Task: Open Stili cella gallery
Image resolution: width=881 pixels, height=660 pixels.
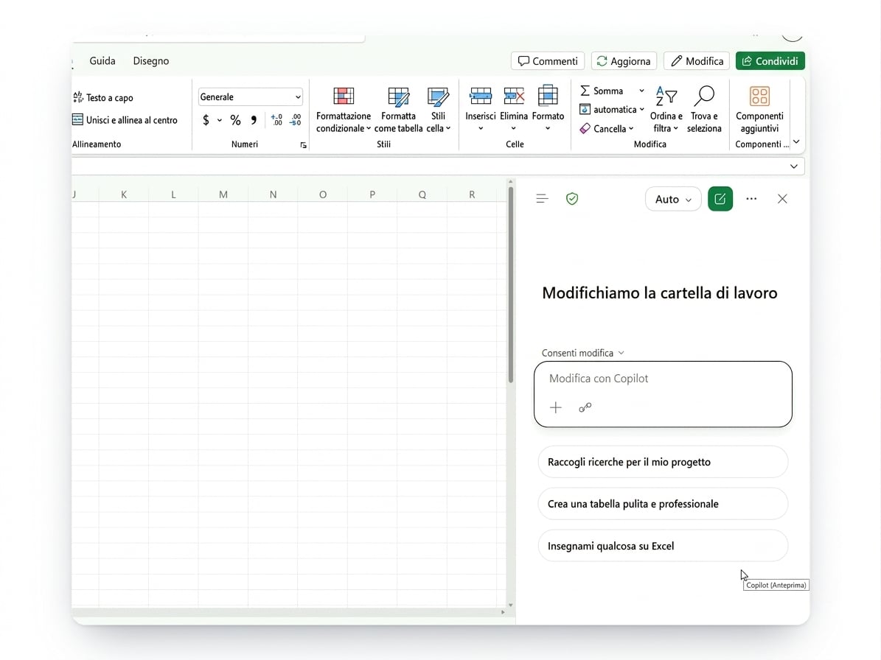Action: (438, 110)
